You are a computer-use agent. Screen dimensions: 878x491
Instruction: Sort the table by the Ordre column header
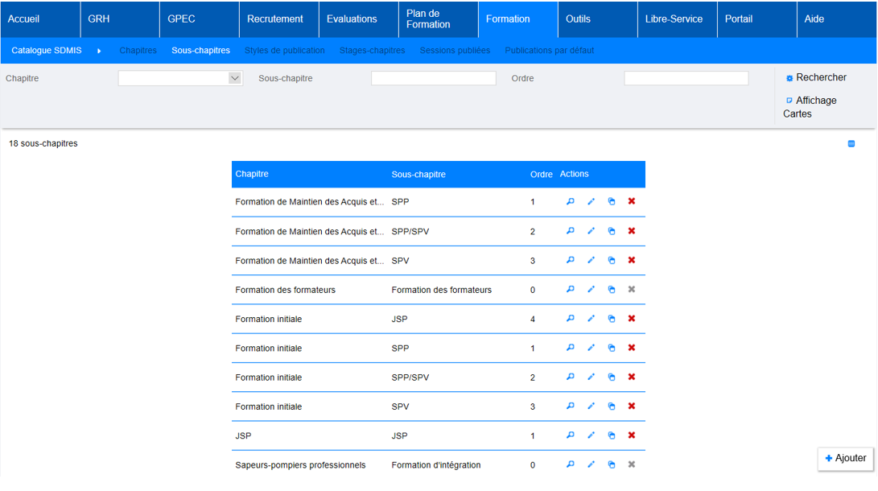pyautogui.click(x=541, y=175)
